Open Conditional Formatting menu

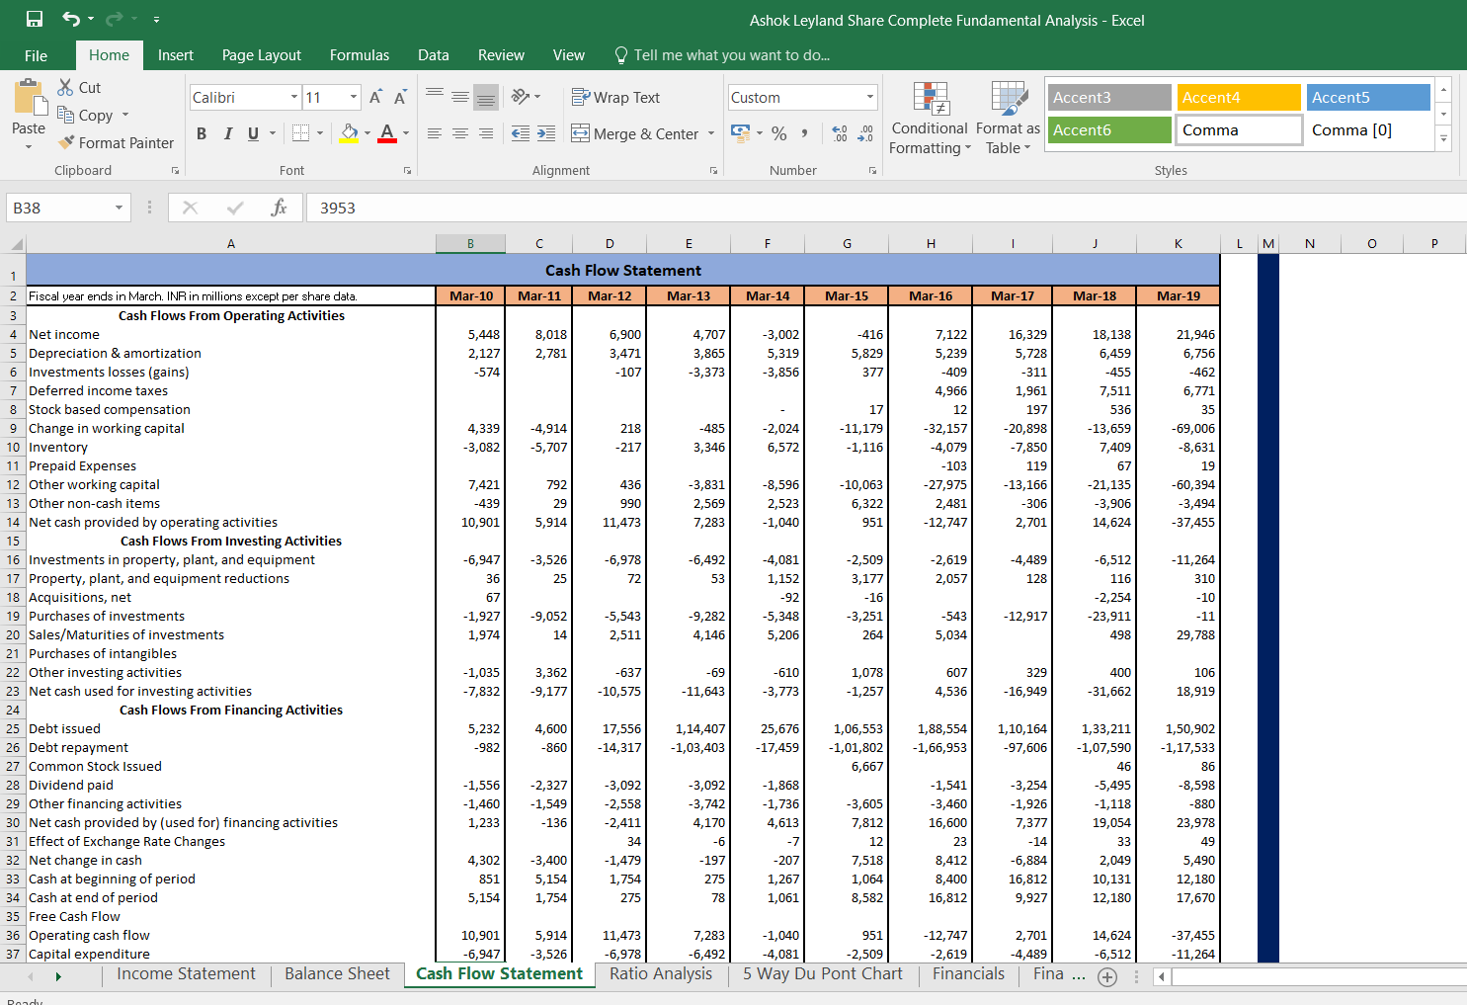pos(930,118)
